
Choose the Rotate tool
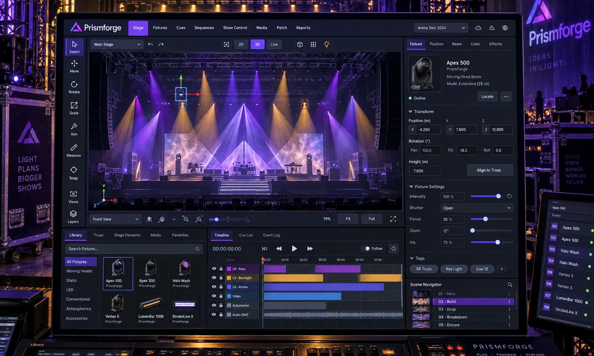click(74, 88)
